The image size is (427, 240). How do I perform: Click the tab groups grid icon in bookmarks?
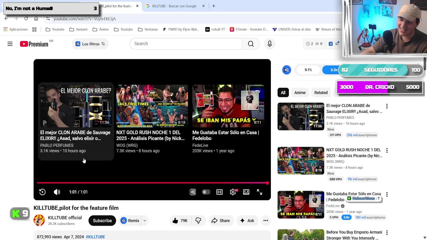tap(34, 29)
